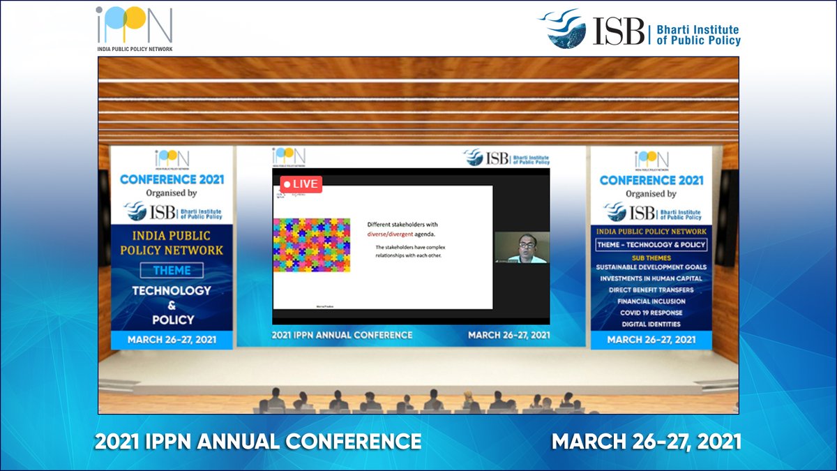Click the IPPN logo atop the right banner
837x471 pixels.
pyautogui.click(x=651, y=160)
